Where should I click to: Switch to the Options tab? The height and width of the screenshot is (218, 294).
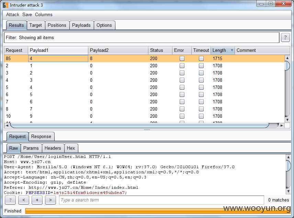(104, 25)
